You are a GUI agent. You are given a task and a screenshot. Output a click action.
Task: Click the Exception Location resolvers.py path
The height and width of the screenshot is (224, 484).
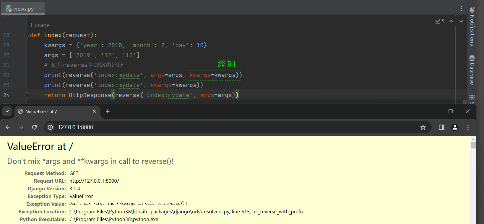[x=186, y=212]
